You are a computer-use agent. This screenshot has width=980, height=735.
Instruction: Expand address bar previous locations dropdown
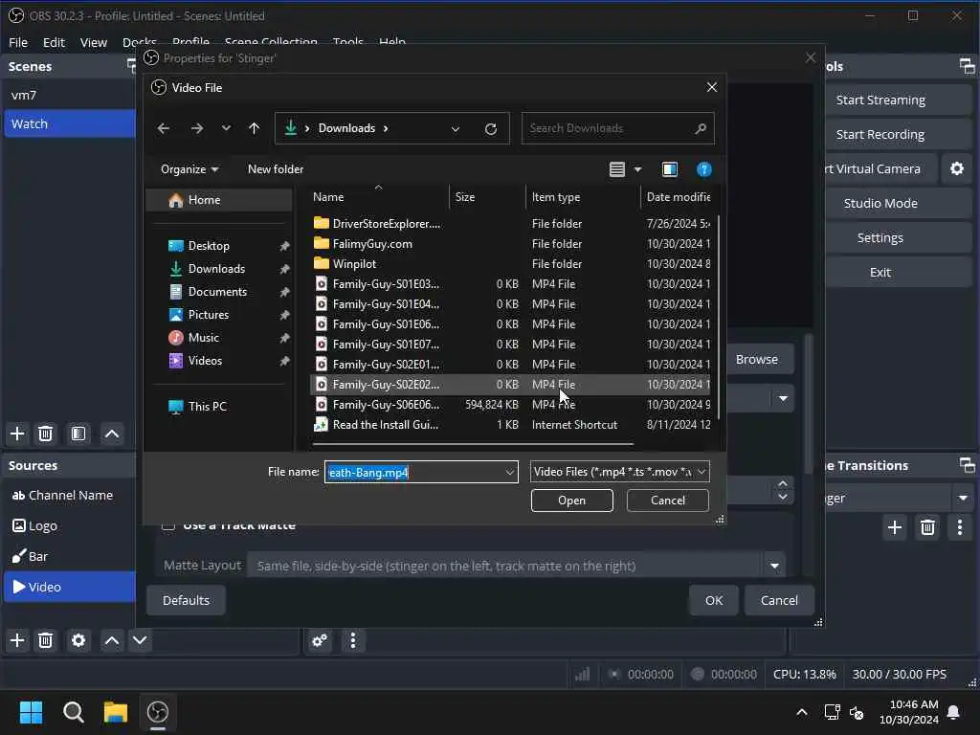(x=455, y=129)
